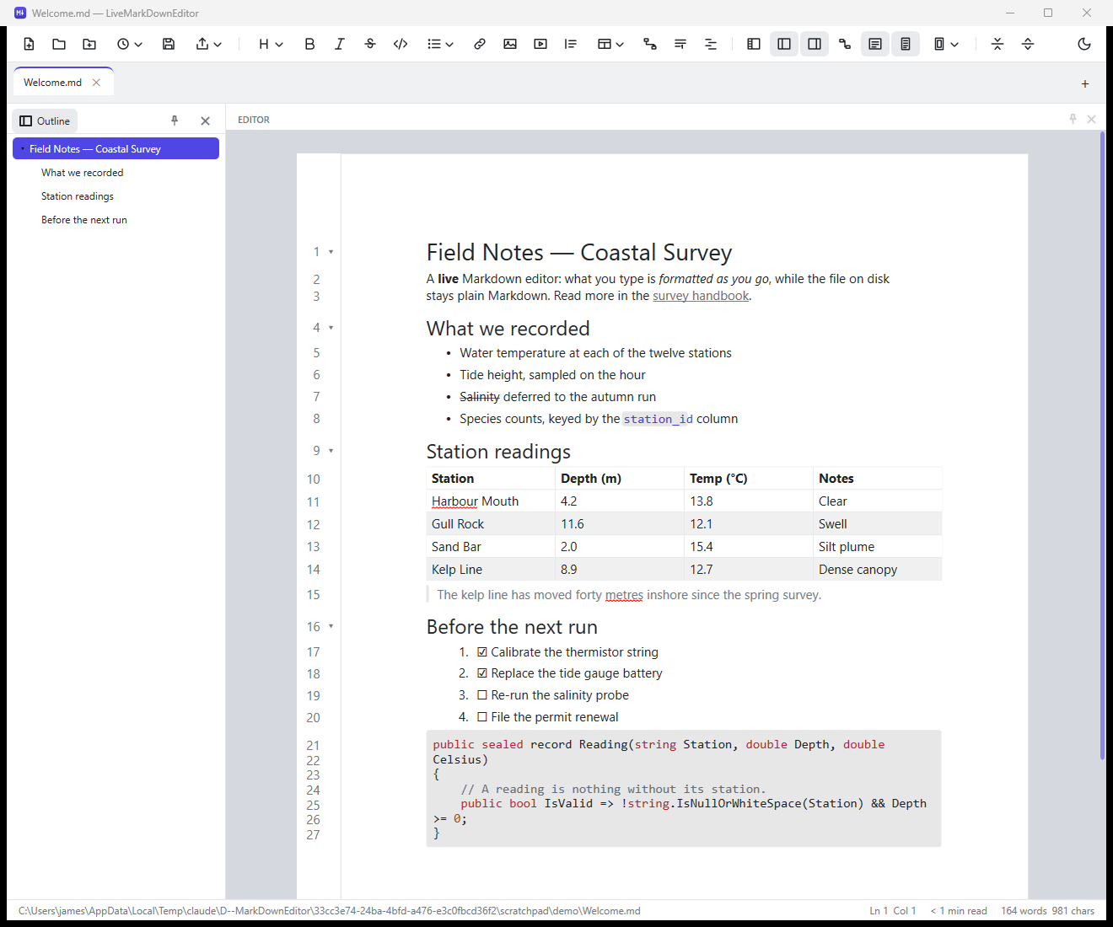Unfold all sections with the outward arrows icon
This screenshot has height=927, width=1113.
[x=1028, y=44]
